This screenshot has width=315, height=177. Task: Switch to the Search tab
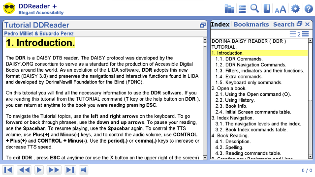click(x=283, y=24)
